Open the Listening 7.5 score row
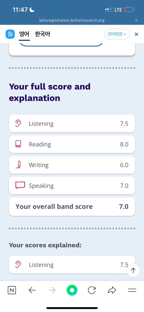Viewport: 144px width, 312px height. pyautogui.click(x=72, y=124)
